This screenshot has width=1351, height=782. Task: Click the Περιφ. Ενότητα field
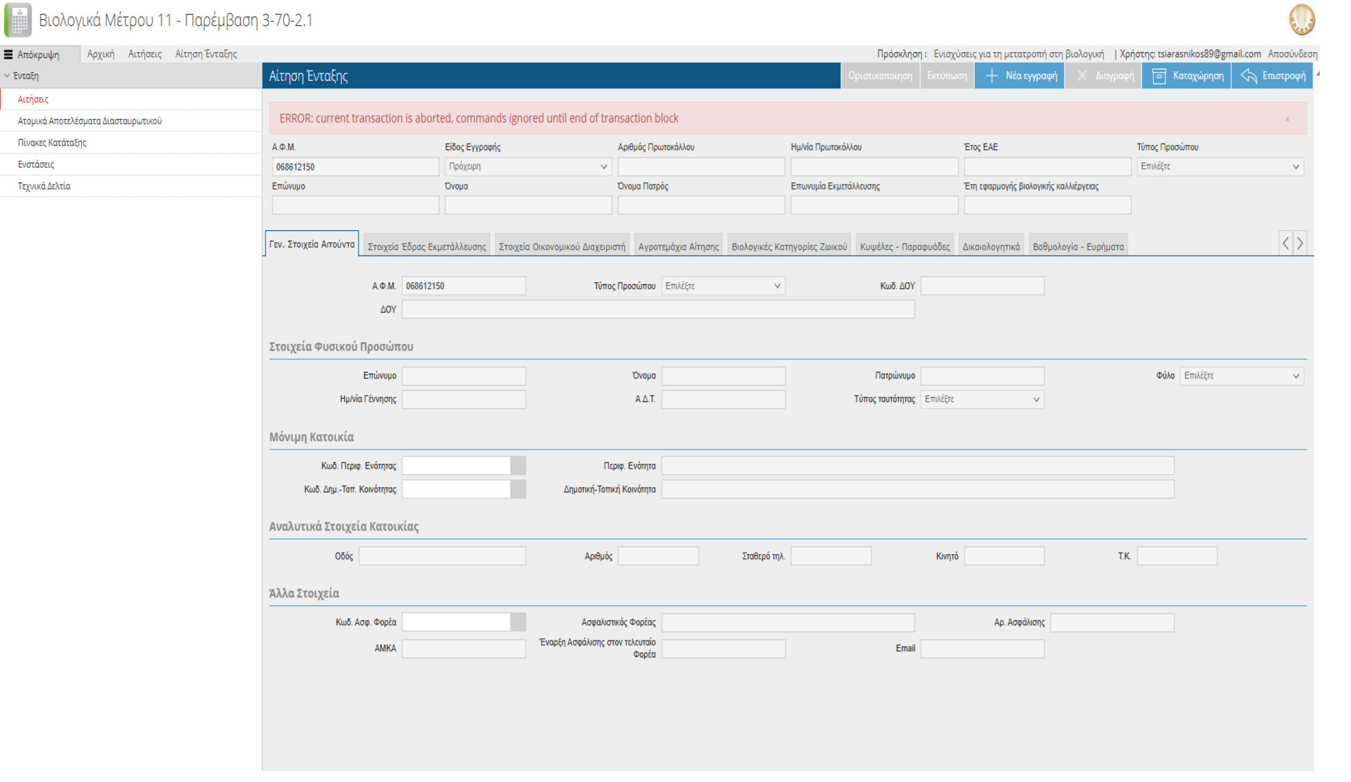coord(917,465)
